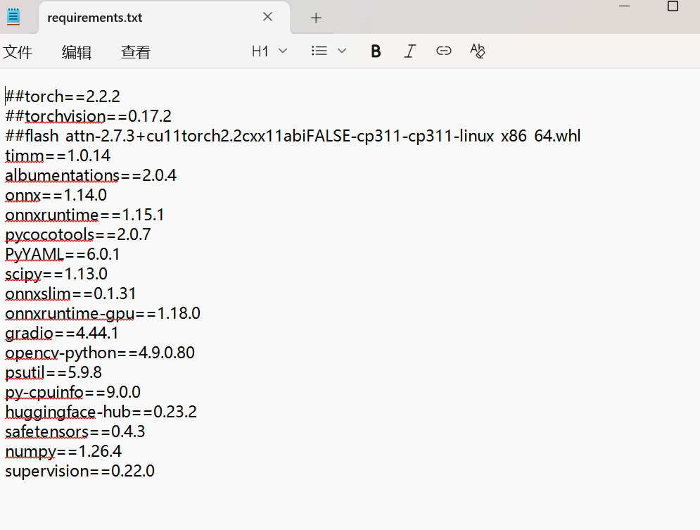Image resolution: width=700 pixels, height=530 pixels.
Task: Click the line timm==1.0.14
Action: point(58,156)
